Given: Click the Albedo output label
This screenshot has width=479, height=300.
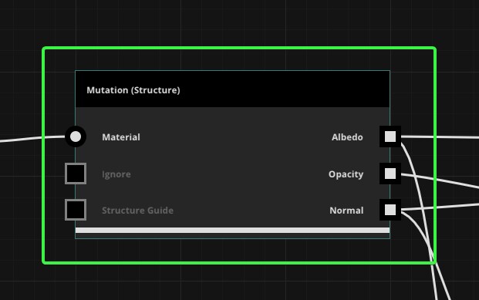Looking at the screenshot, I should click(347, 137).
